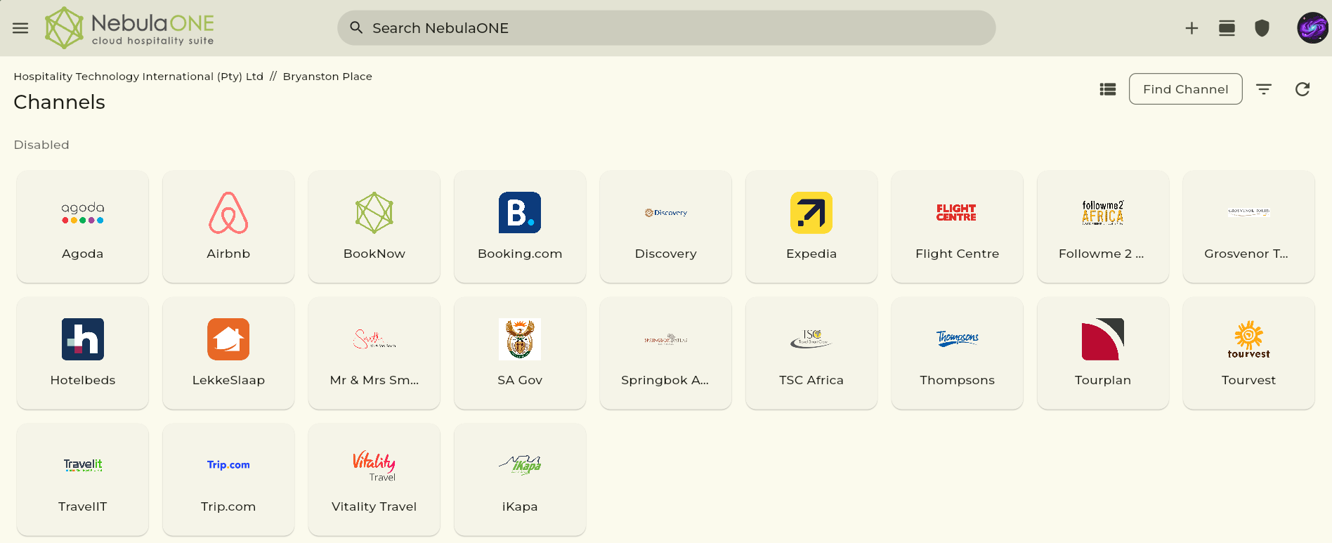
Task: Select the Tourplan channel logo
Action: [x=1103, y=339]
